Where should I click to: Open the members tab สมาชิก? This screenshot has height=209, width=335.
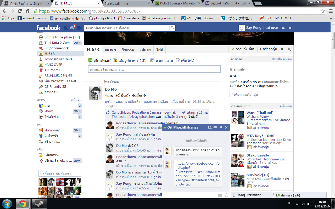pos(110,49)
